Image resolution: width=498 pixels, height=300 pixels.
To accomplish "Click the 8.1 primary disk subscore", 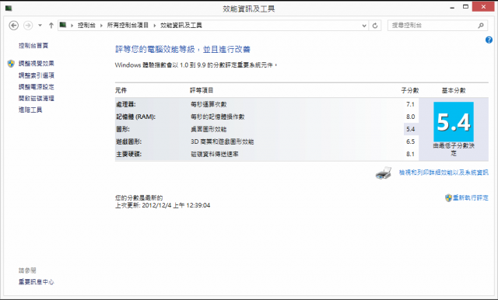I will (410, 154).
